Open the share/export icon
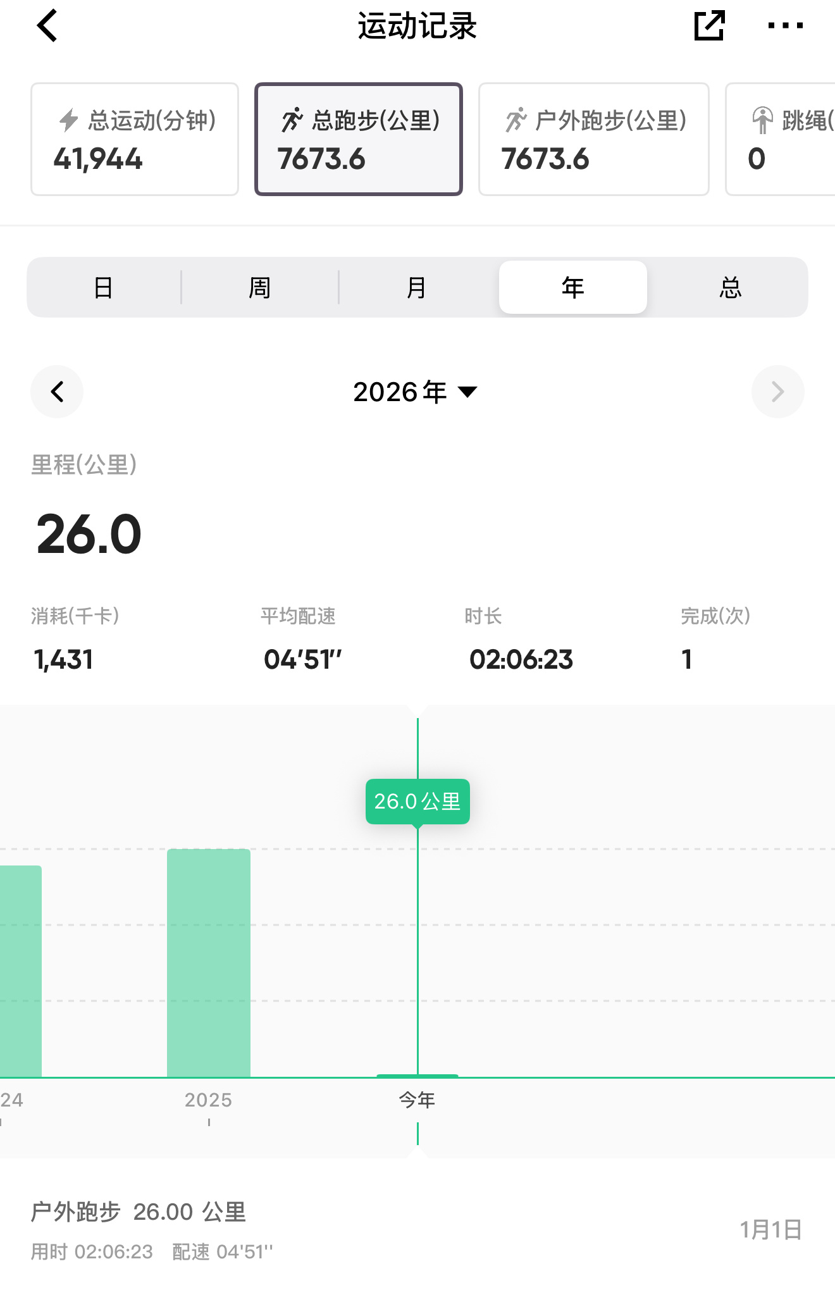The image size is (835, 1290). (x=709, y=26)
